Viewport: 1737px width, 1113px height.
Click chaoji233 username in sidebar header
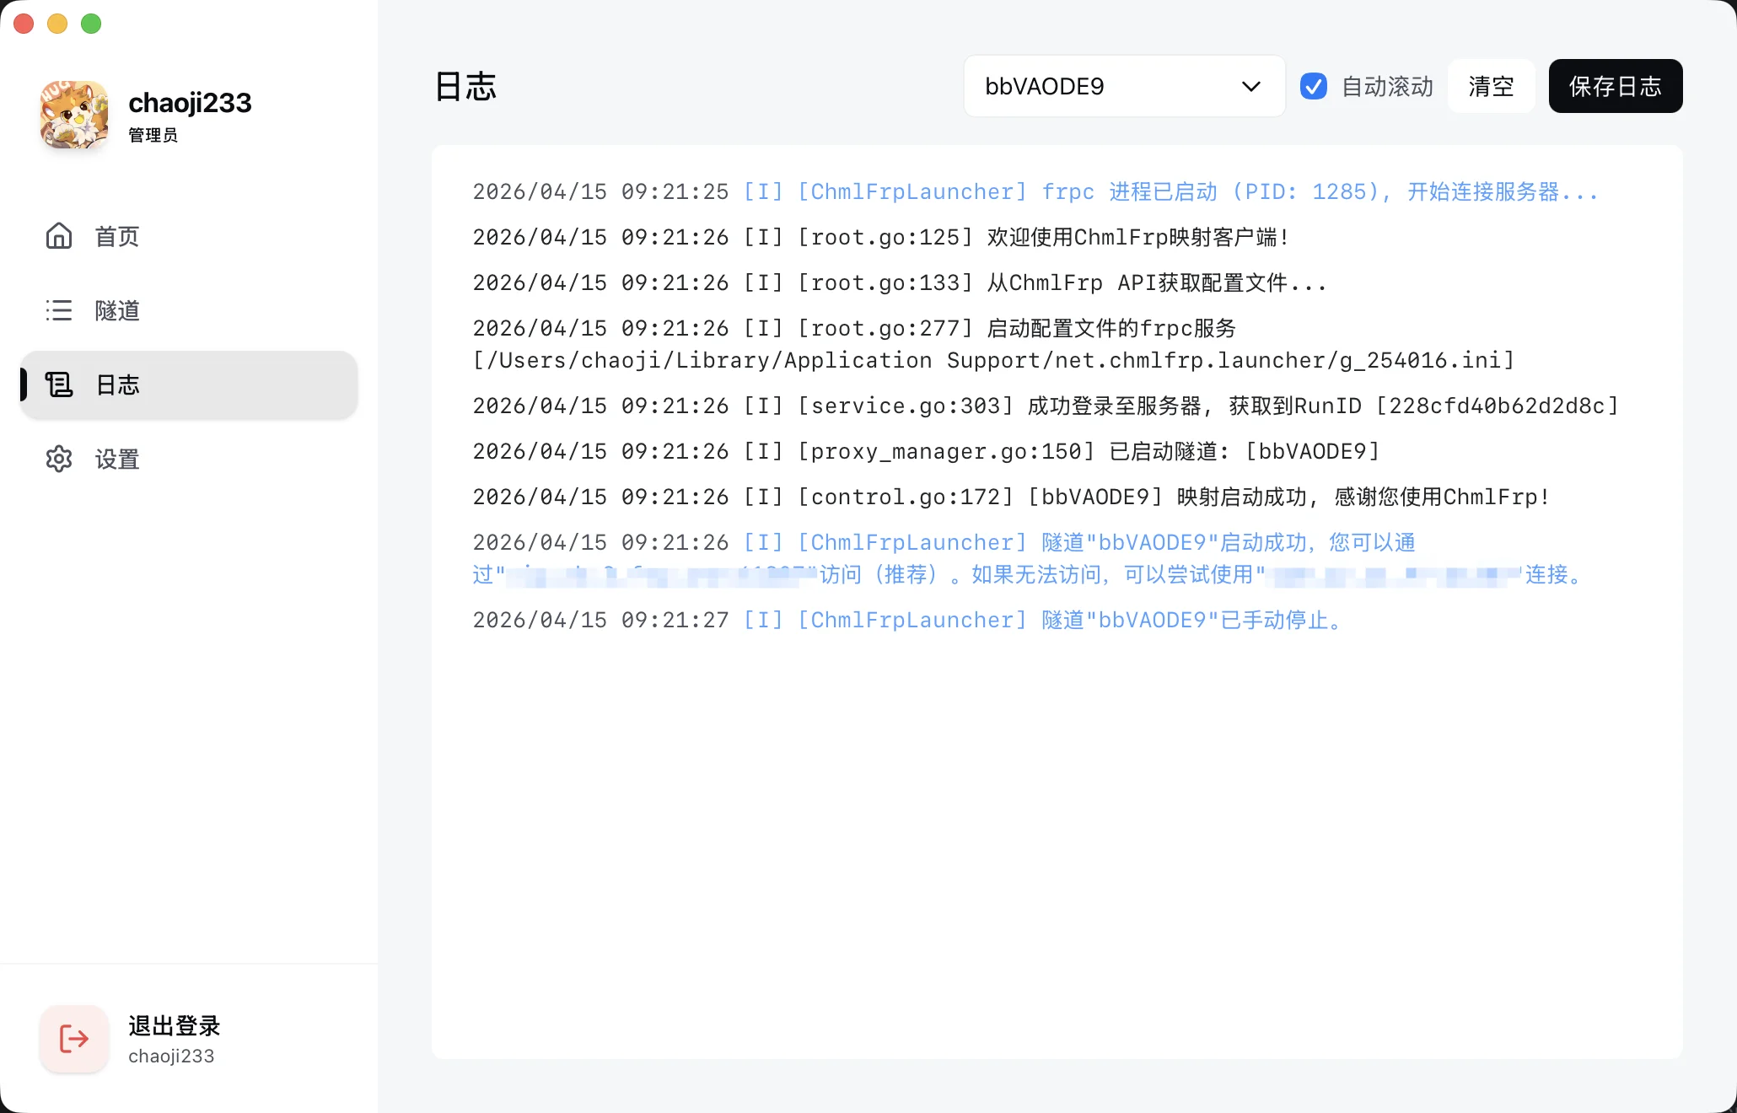pos(190,103)
